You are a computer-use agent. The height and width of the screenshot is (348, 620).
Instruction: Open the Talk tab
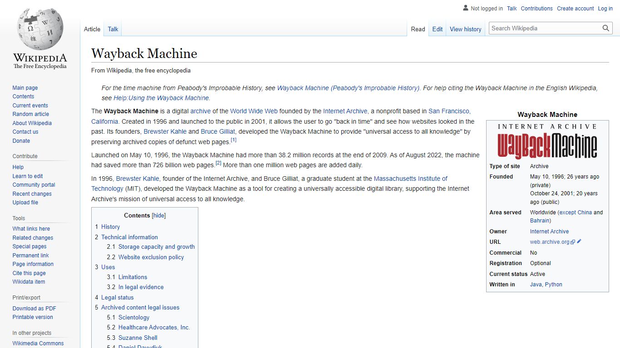coord(113,29)
